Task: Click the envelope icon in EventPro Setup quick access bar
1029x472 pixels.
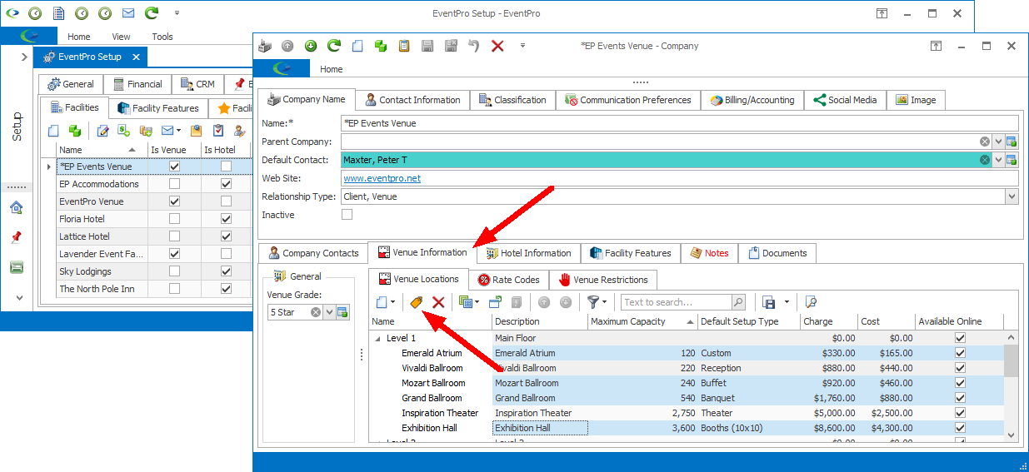Action: click(x=127, y=13)
